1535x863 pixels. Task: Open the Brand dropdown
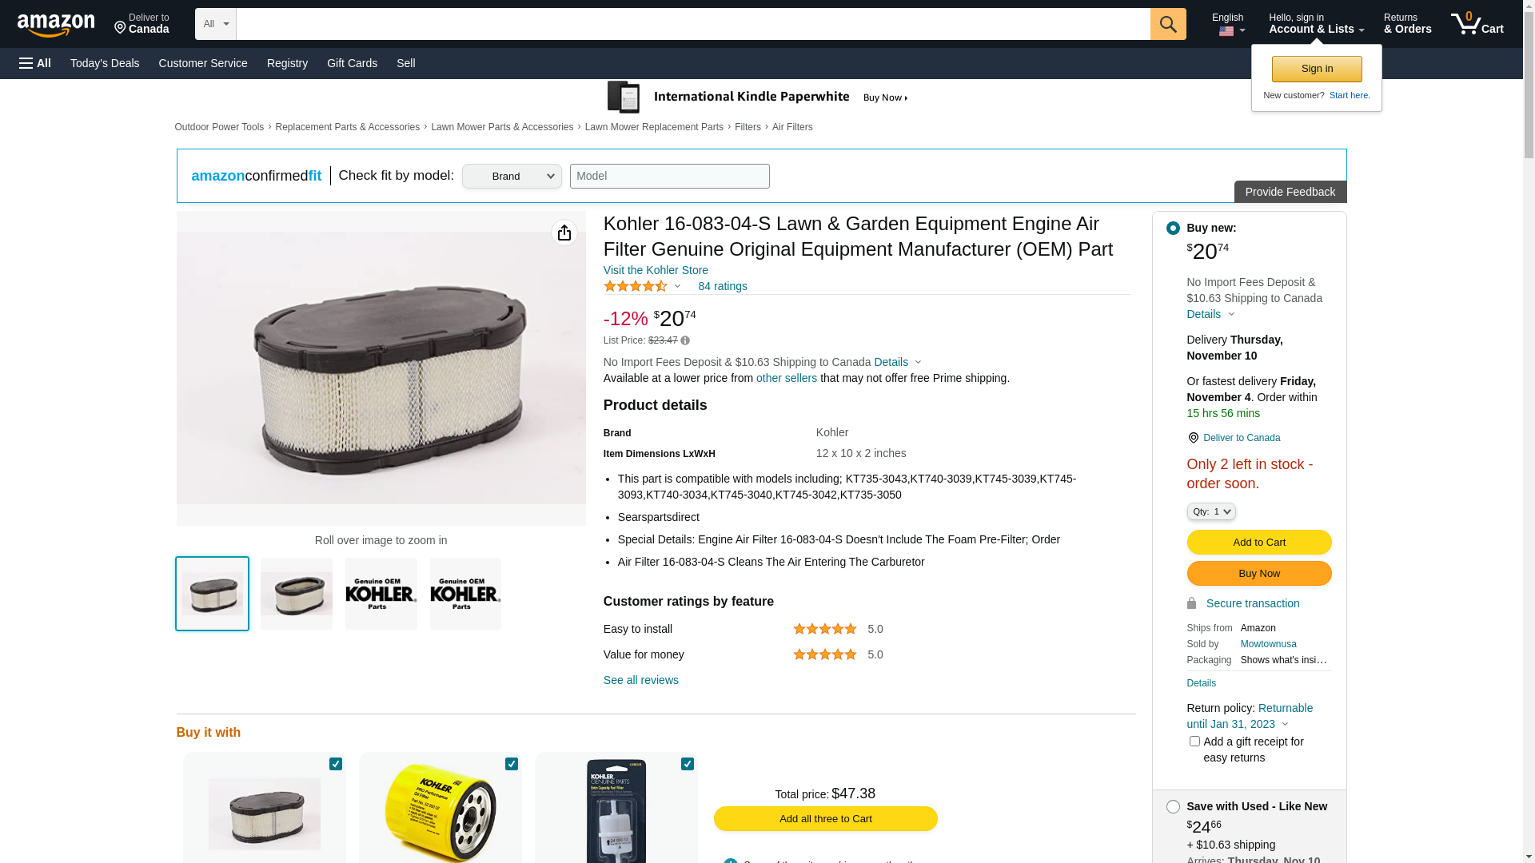point(512,177)
